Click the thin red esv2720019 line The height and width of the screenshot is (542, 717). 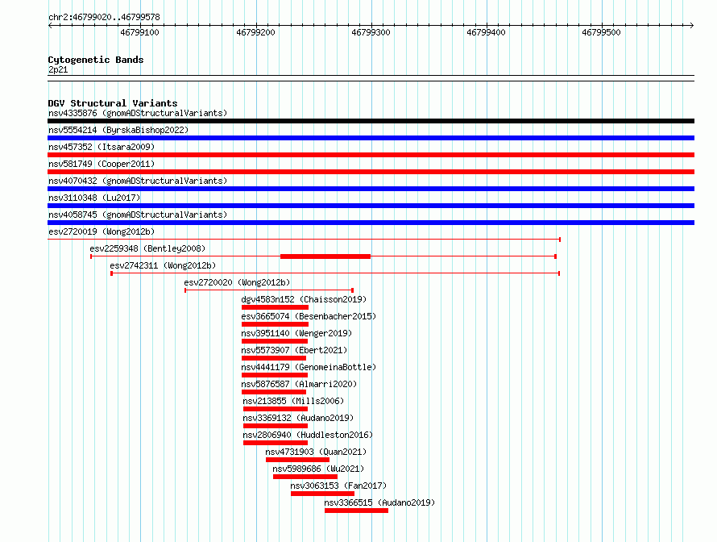pos(304,240)
